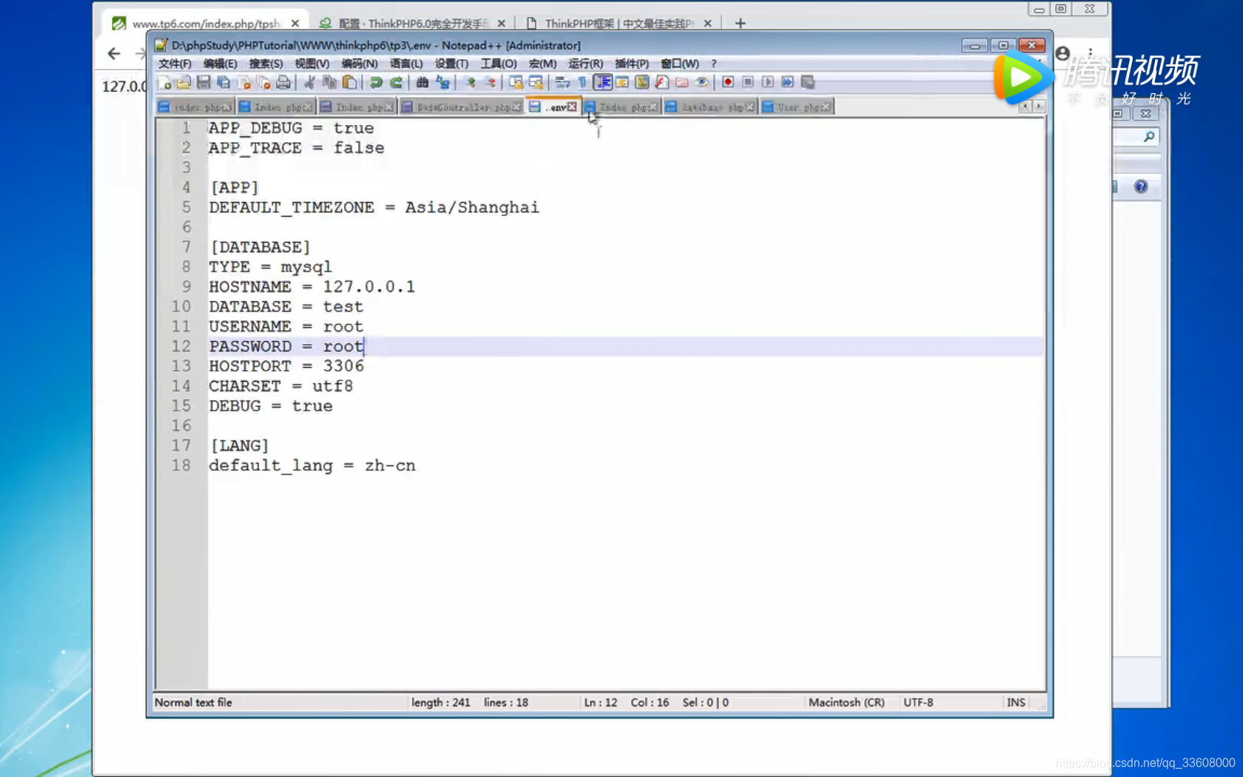Toggle the Indent Guide icon
1243x777 pixels.
pyautogui.click(x=602, y=82)
